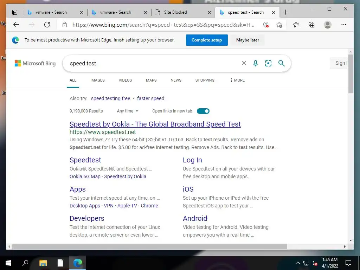Open Windows taskbar search
Image resolution: width=360 pixels, height=270 pixels.
25,263
